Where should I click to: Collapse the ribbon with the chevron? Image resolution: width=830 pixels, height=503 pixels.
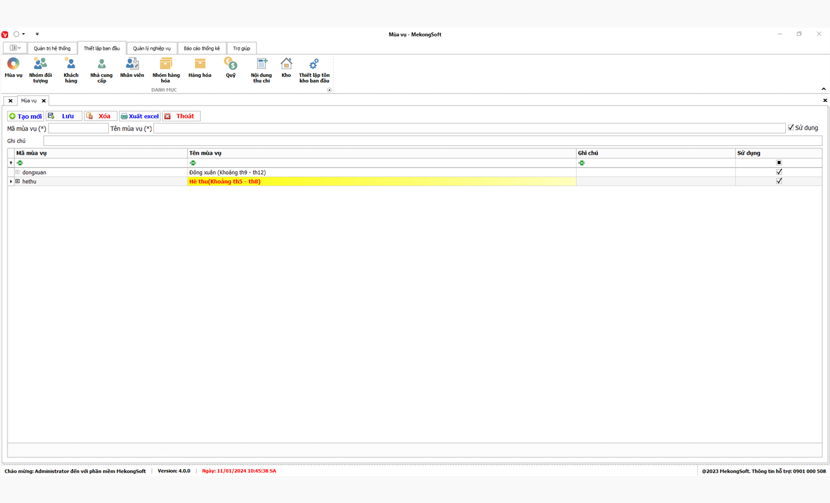824,89
